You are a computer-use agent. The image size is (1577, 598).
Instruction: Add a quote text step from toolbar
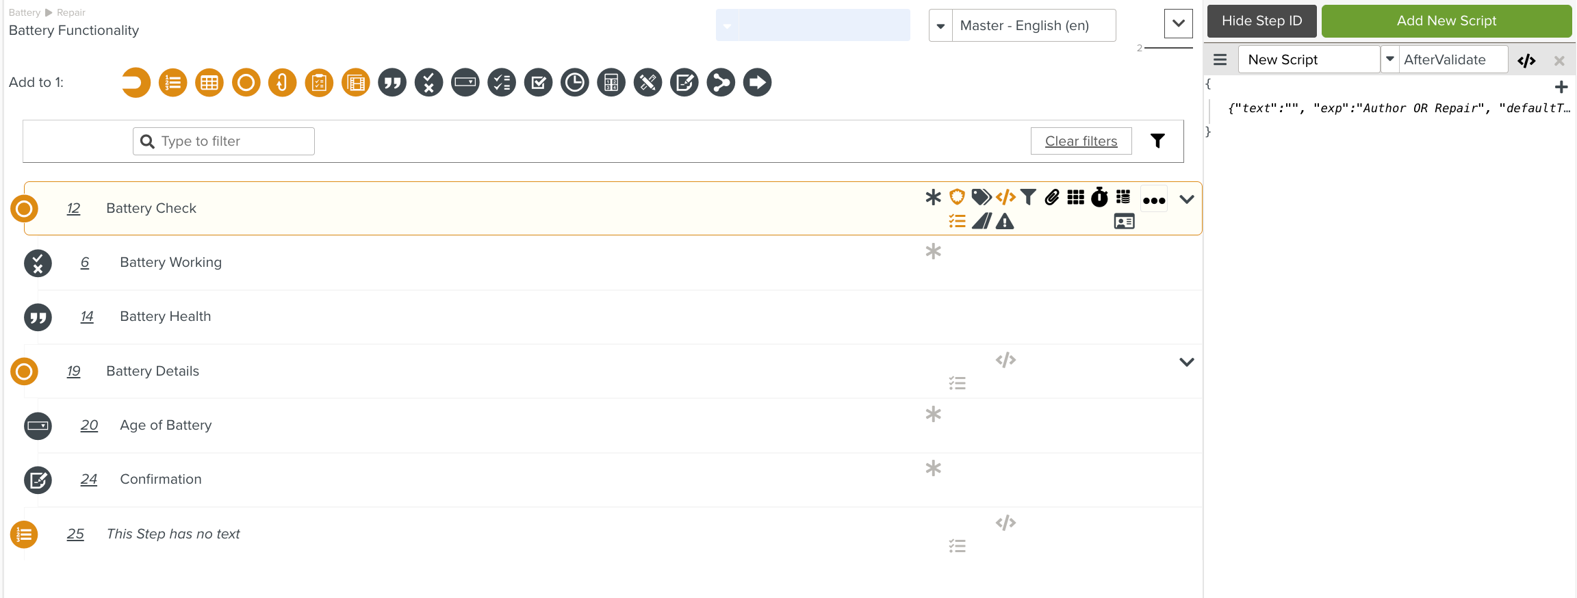[392, 83]
